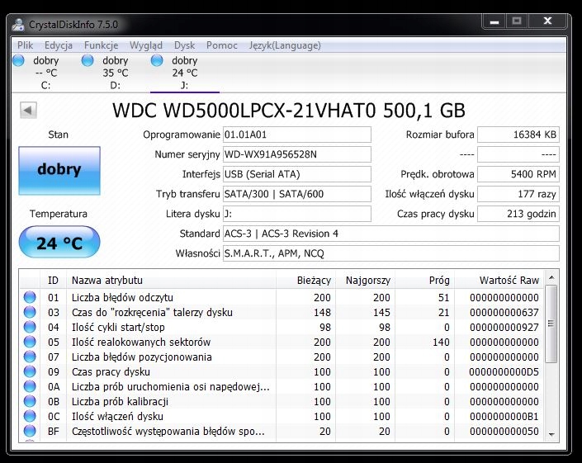This screenshot has height=463, width=582.
Task: Open the Edycja menu
Action: (59, 45)
